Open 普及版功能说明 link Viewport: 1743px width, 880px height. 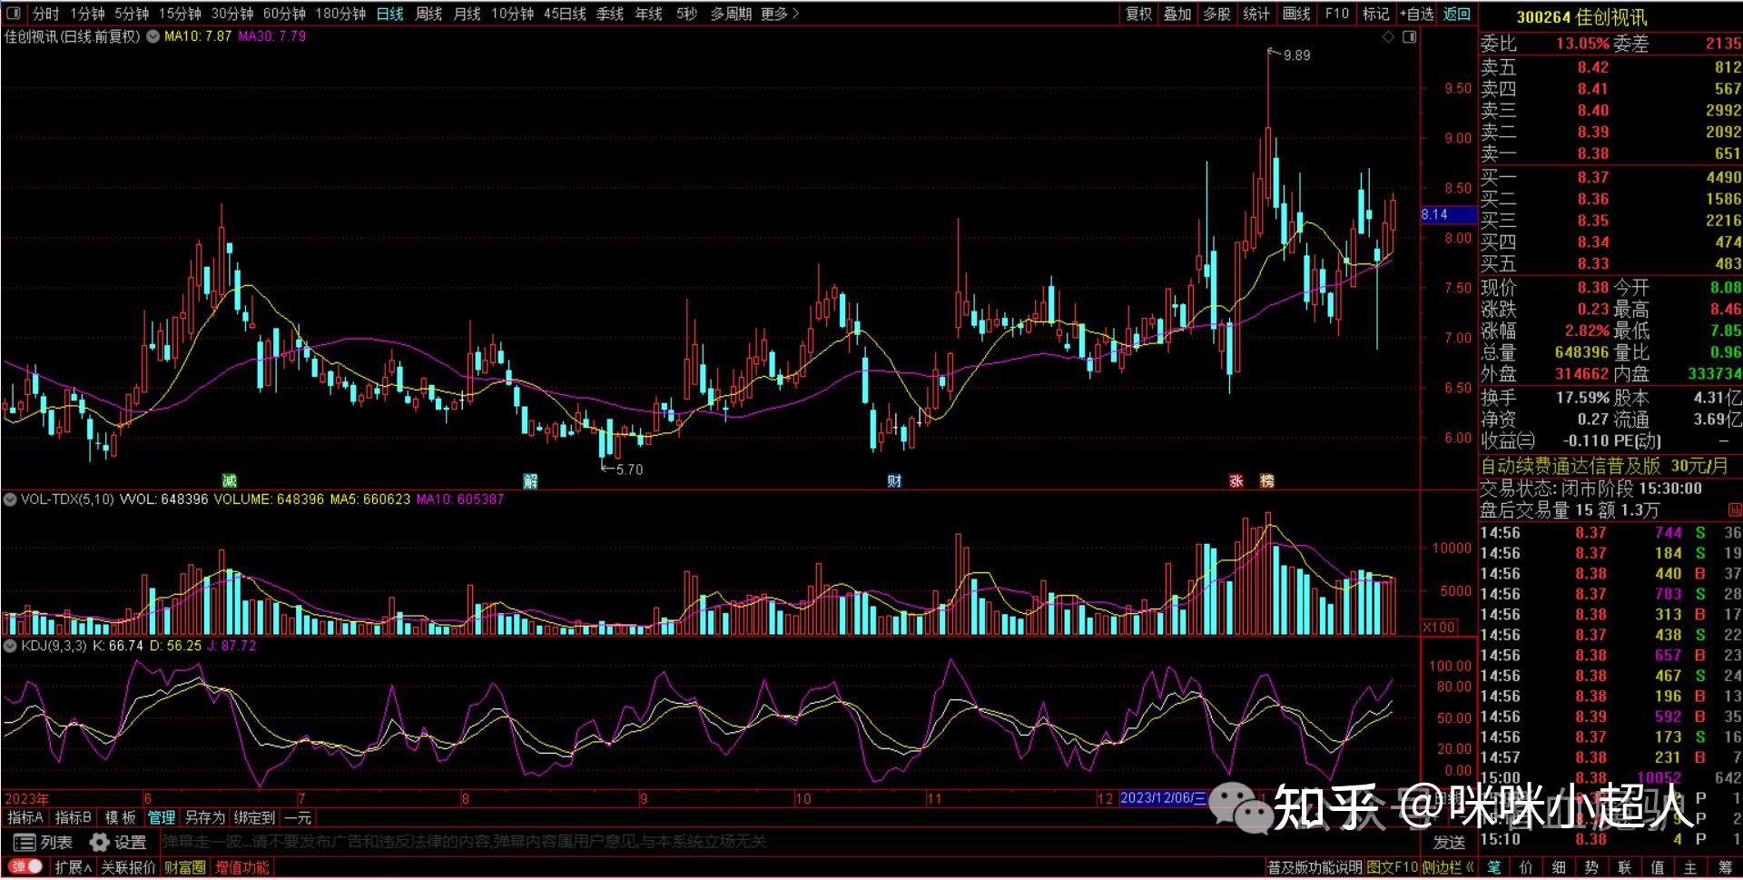click(x=1315, y=867)
